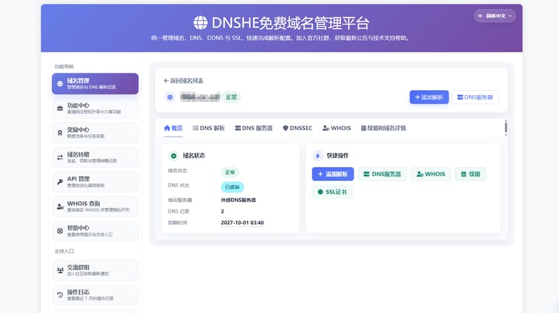
Task: Switch to the WHOIS tab
Action: tap(337, 128)
